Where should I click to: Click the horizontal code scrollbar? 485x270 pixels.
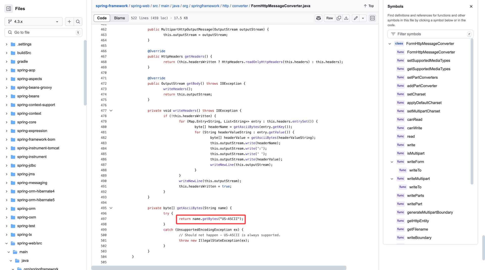point(219,268)
